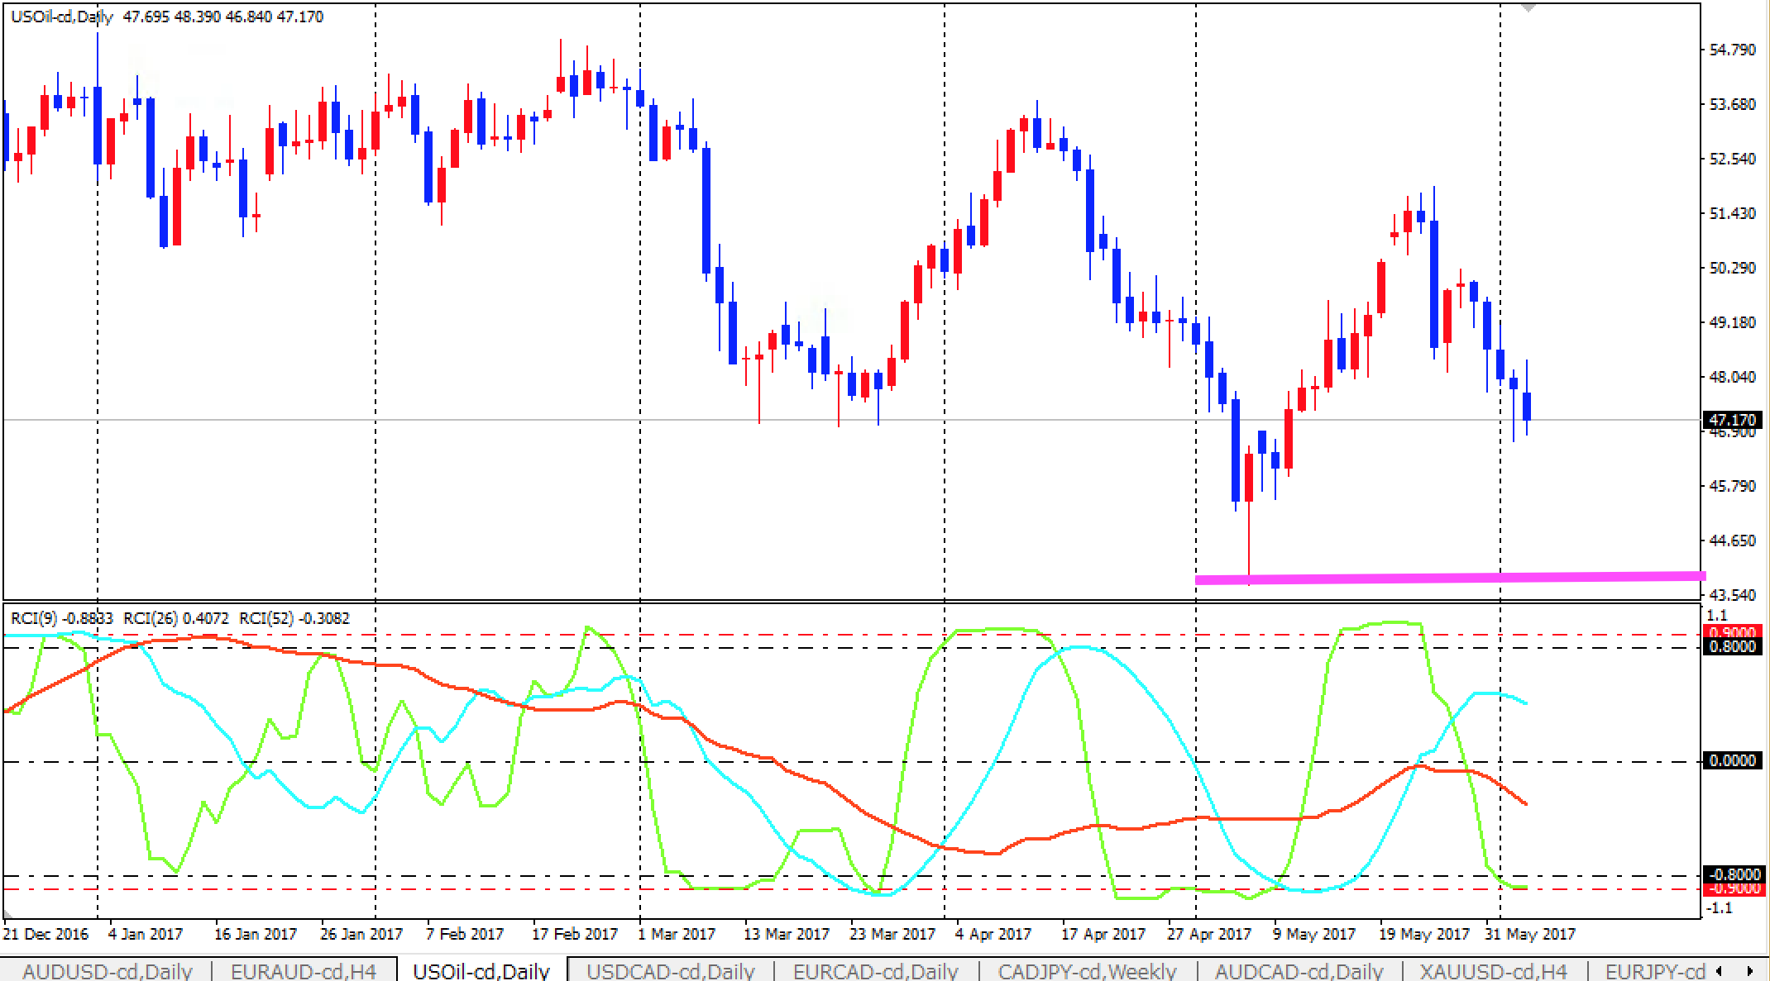
Task: Open the EURJPY-cd chart tab
Action: point(1655,971)
